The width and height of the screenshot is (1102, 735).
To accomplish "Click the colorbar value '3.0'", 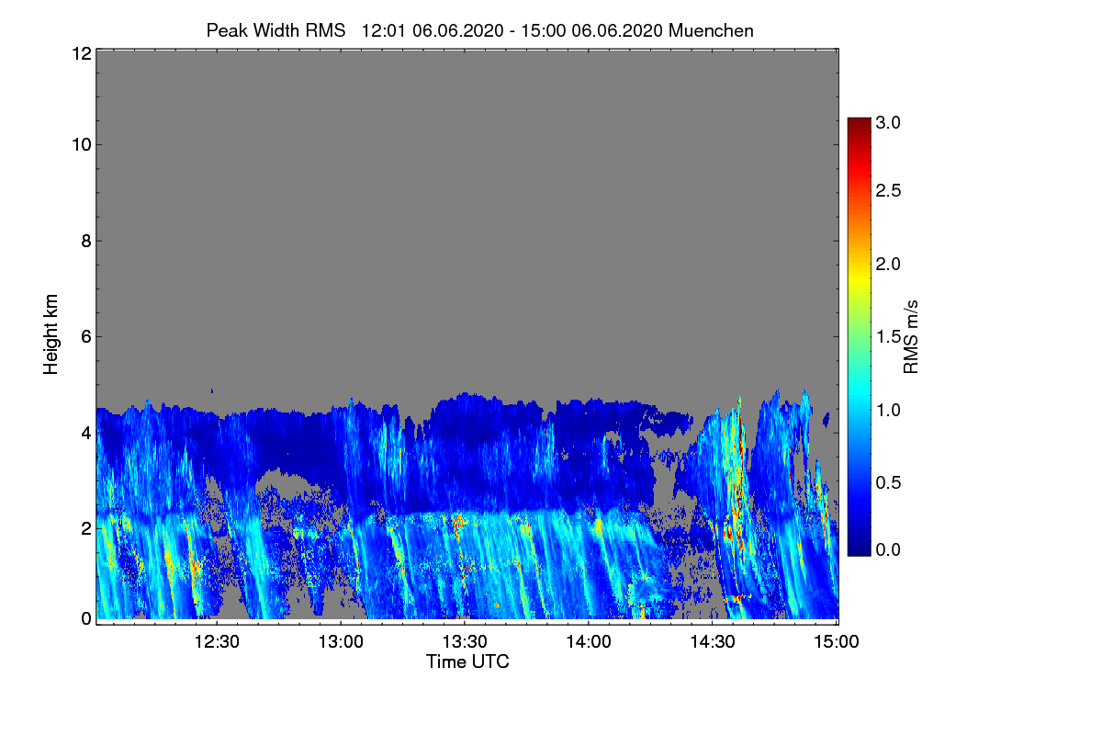I will click(890, 122).
